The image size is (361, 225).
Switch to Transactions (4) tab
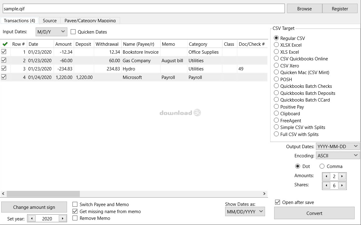point(19,20)
